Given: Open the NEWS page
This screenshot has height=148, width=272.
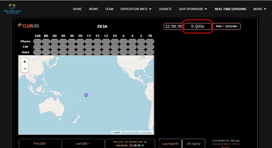Looking at the screenshot, I should 94,9.
